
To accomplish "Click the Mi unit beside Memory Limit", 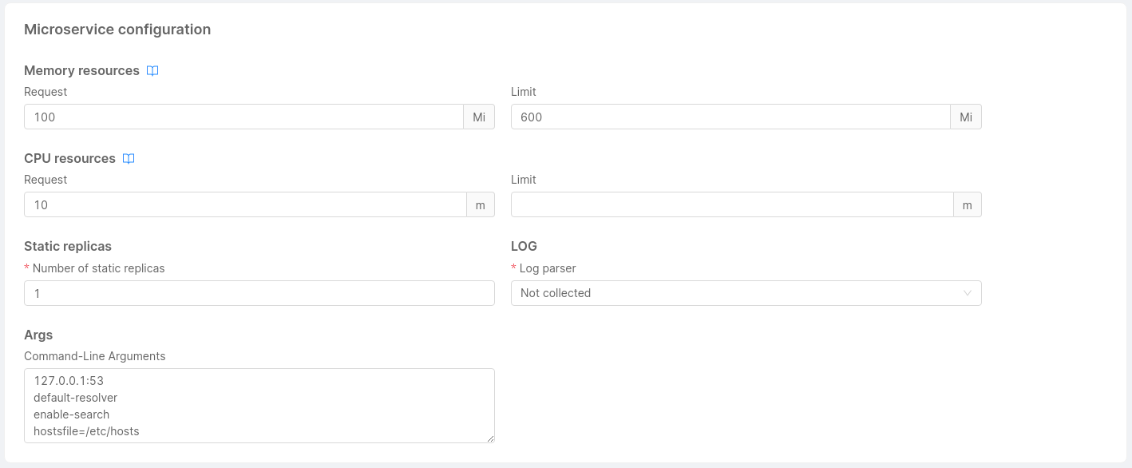I will pos(966,117).
